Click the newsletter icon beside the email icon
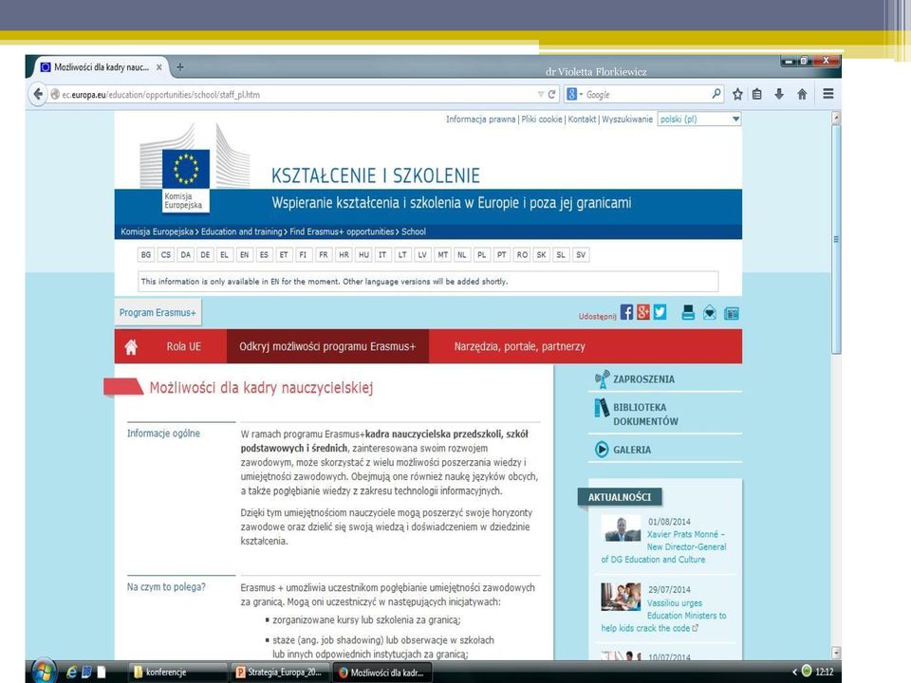The width and height of the screenshot is (911, 683). 732,314
